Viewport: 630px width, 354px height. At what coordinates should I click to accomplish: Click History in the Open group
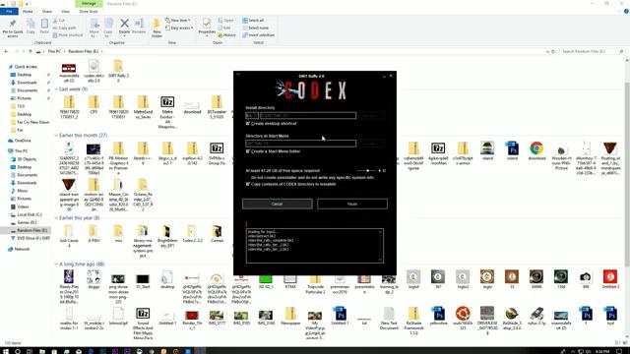(226, 35)
